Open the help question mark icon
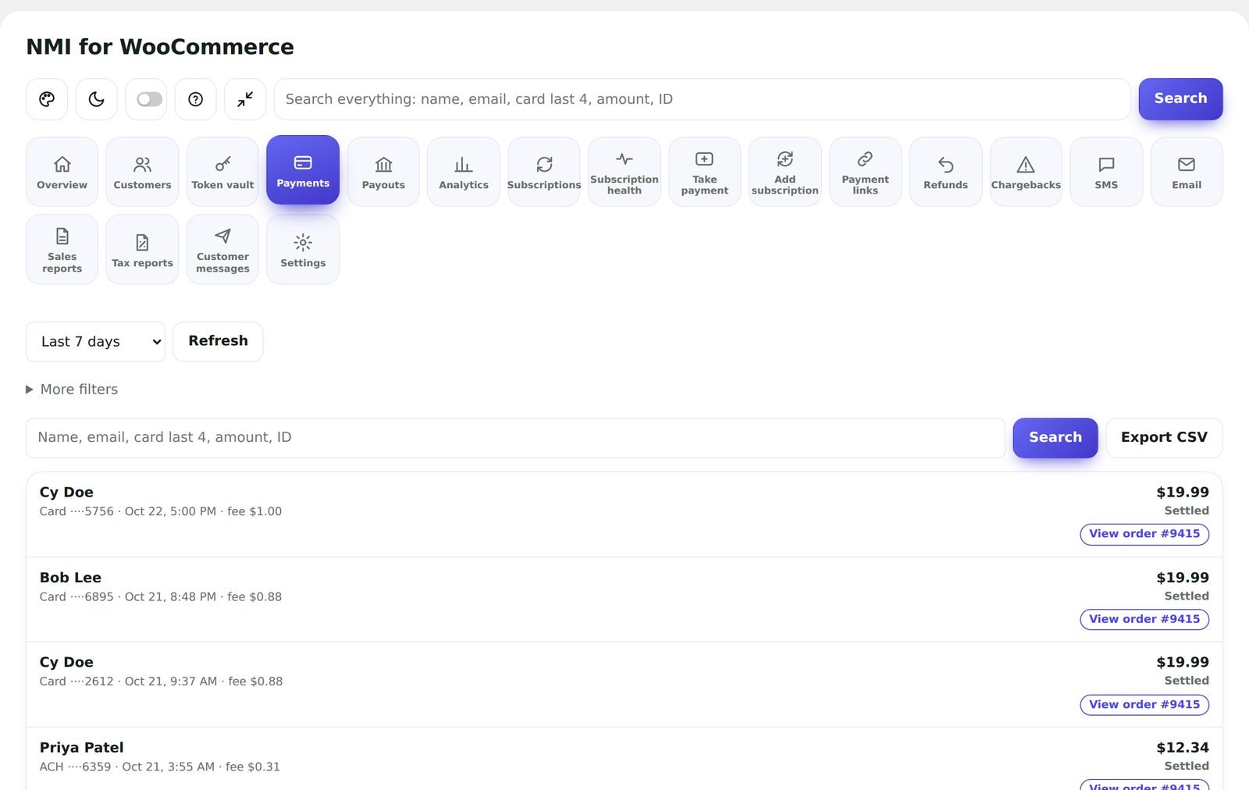The image size is (1249, 790). click(x=196, y=99)
